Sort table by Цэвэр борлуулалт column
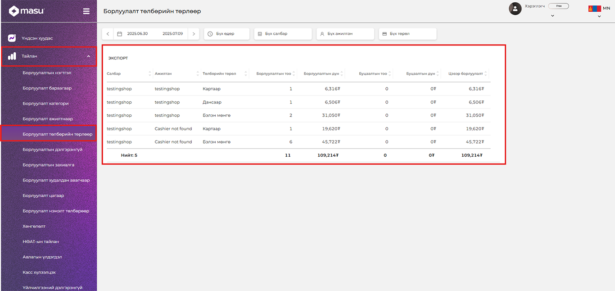The width and height of the screenshot is (615, 291). pyautogui.click(x=486, y=73)
